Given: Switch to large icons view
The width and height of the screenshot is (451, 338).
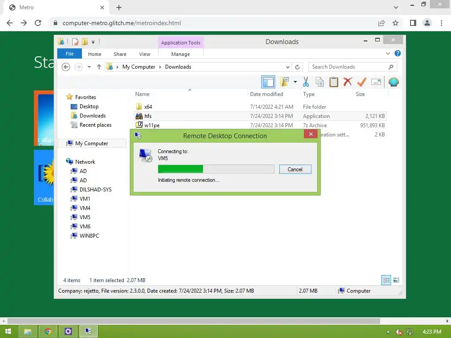Looking at the screenshot, I should (x=396, y=280).
